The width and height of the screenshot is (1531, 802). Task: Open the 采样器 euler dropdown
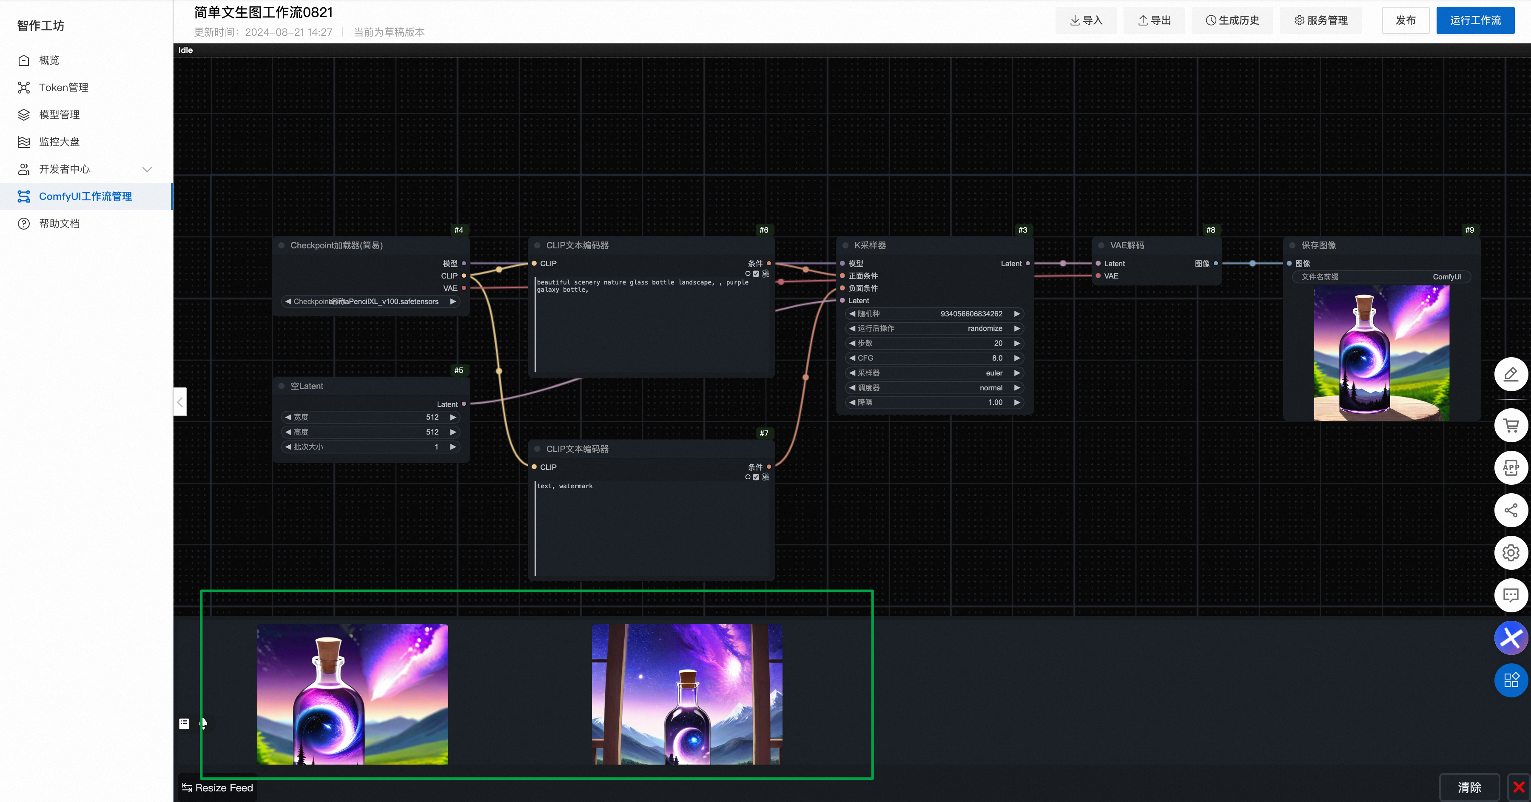pos(934,373)
